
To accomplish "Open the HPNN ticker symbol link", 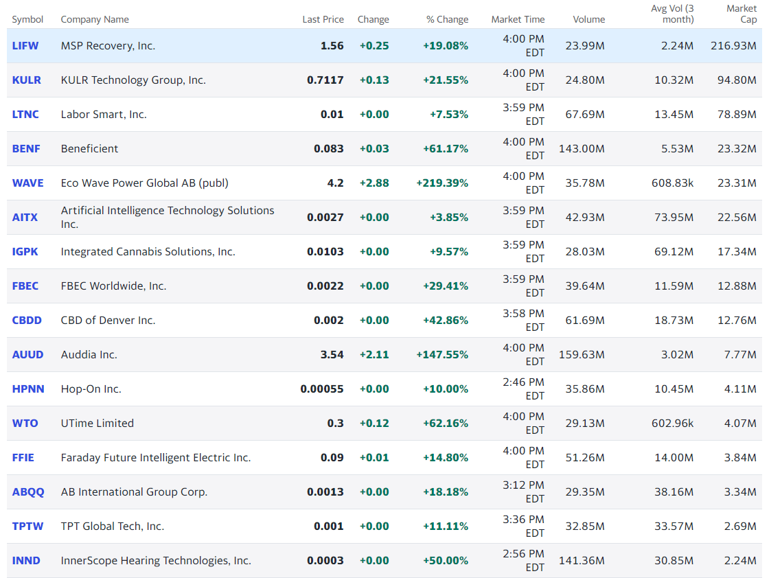I will pyautogui.click(x=28, y=389).
